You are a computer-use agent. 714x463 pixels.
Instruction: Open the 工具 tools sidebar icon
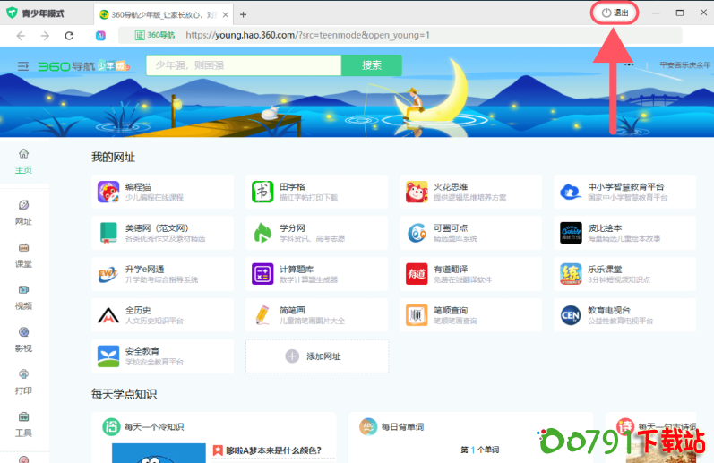coord(23,423)
